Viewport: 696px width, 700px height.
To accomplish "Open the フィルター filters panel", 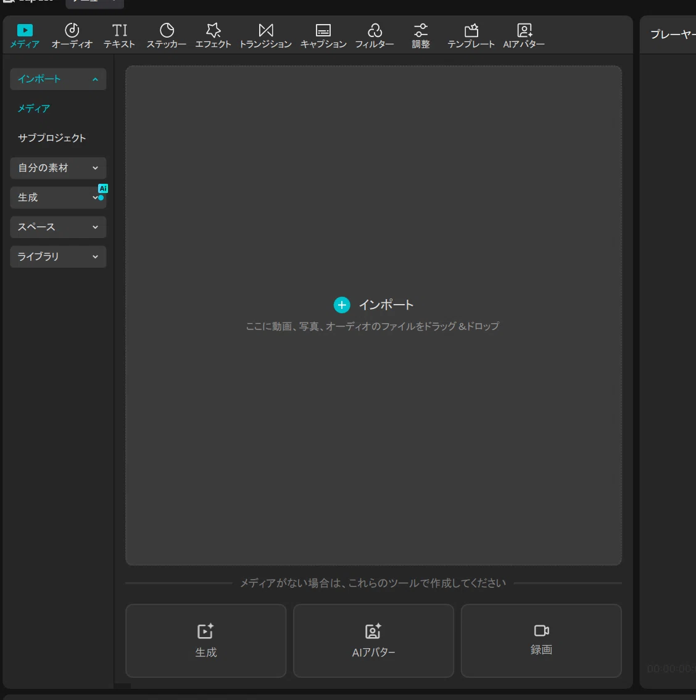I will 375,36.
